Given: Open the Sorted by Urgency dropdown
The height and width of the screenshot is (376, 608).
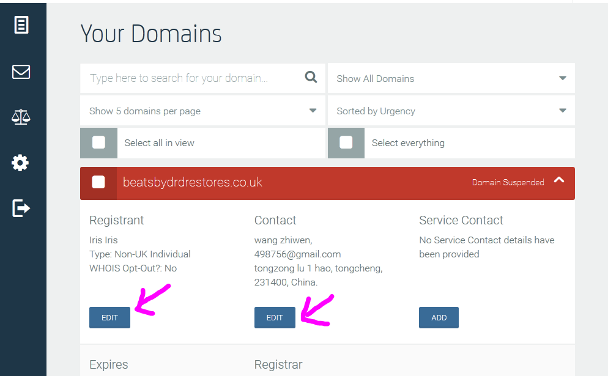Looking at the screenshot, I should click(x=451, y=111).
